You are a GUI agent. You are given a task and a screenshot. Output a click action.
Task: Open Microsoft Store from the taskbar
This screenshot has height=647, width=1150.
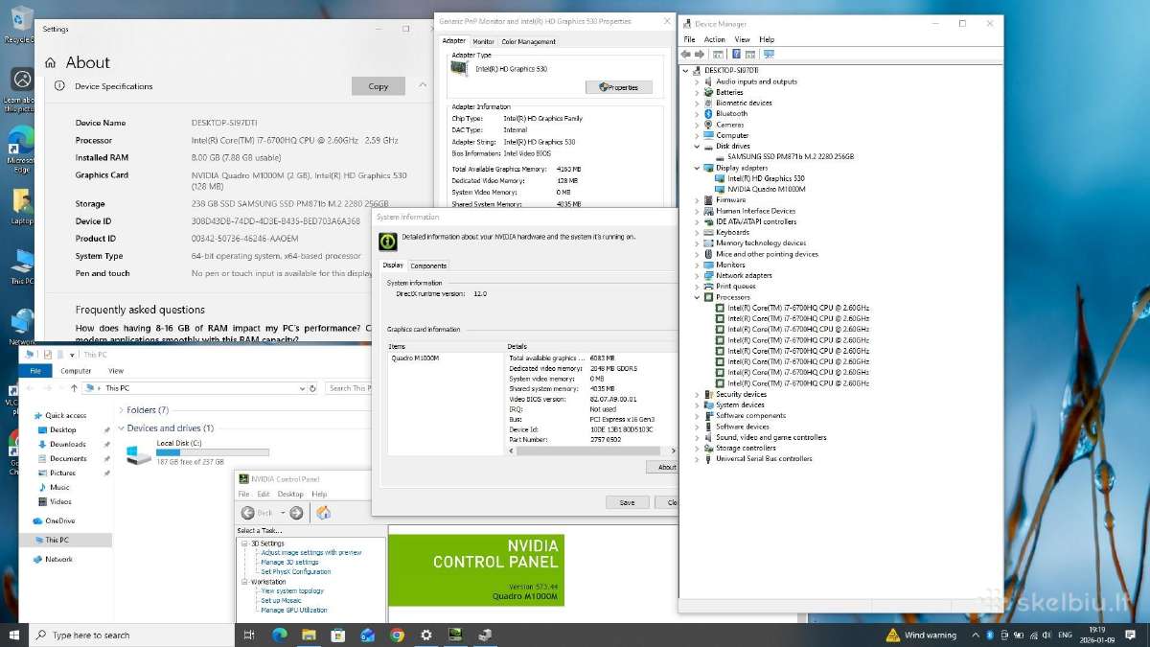pyautogui.click(x=337, y=635)
